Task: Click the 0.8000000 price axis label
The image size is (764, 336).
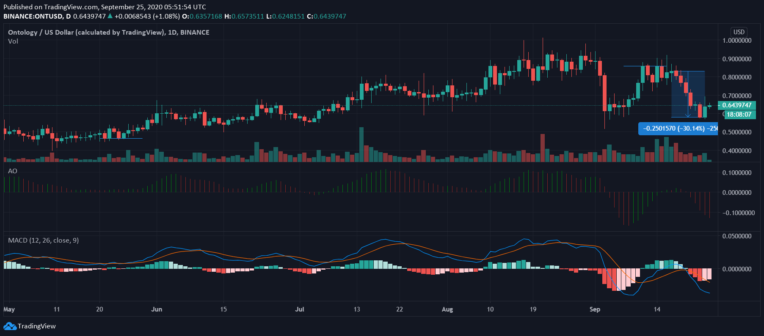Action: pos(737,77)
